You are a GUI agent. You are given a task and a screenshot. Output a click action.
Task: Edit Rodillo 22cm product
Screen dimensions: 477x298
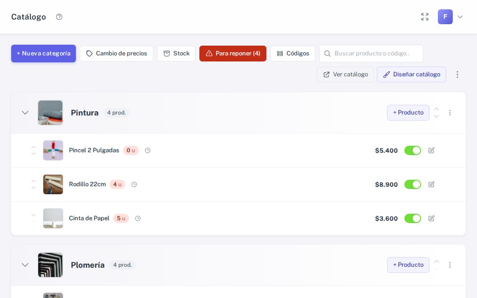[431, 184]
